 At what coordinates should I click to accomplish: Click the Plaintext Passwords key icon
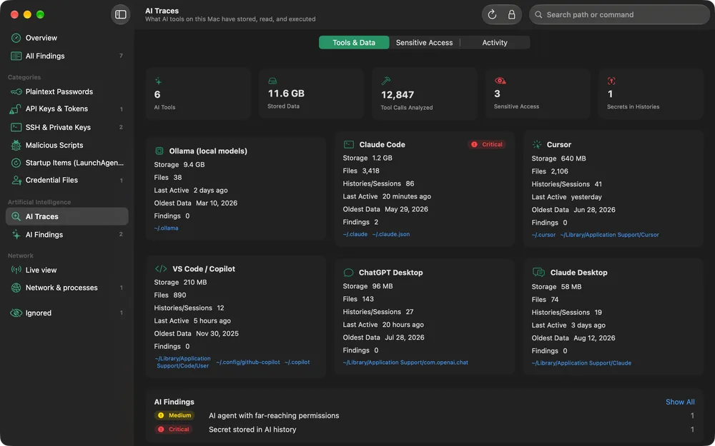16,91
